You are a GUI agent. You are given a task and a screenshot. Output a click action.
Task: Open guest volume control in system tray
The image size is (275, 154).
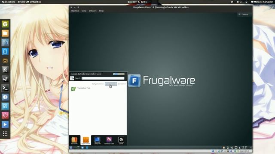[x=232, y=148]
